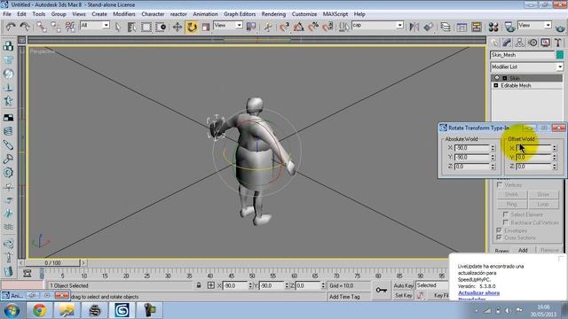Toggle the Angle Snap tool
Viewport: 568px width, 319px height.
[x=299, y=27]
